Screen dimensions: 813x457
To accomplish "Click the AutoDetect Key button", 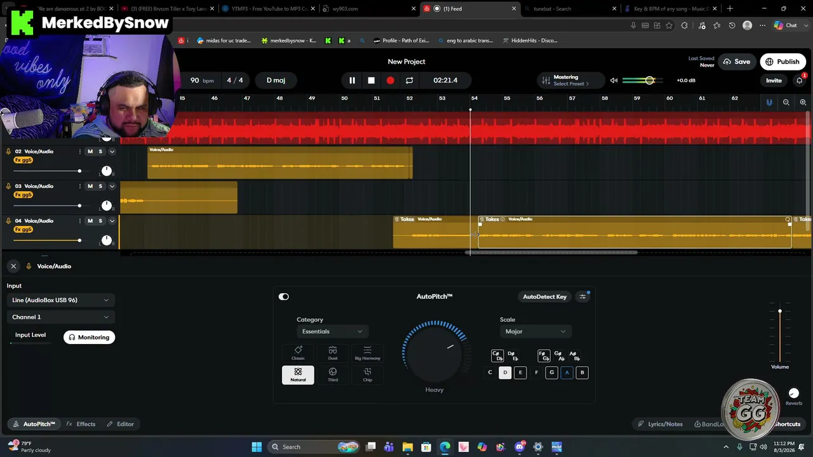I will [x=544, y=296].
